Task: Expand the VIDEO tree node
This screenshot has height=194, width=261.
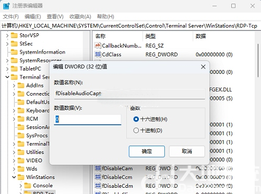Action: click(x=14, y=161)
